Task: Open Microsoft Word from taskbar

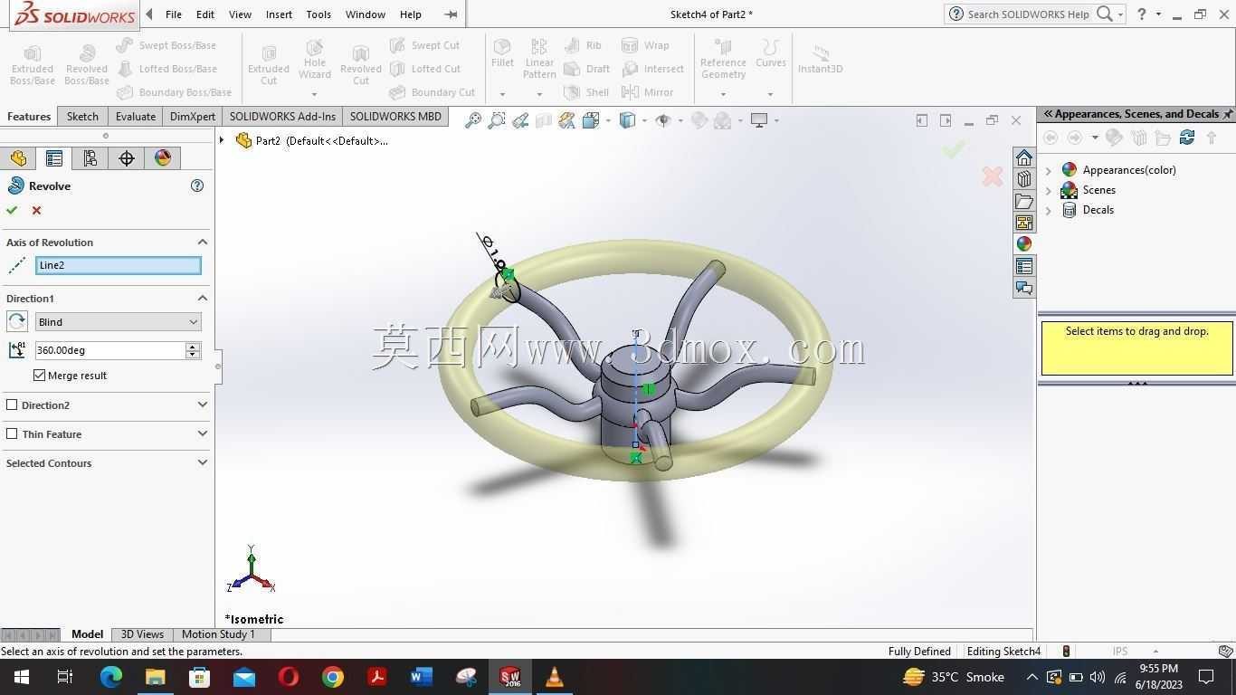Action: [422, 677]
